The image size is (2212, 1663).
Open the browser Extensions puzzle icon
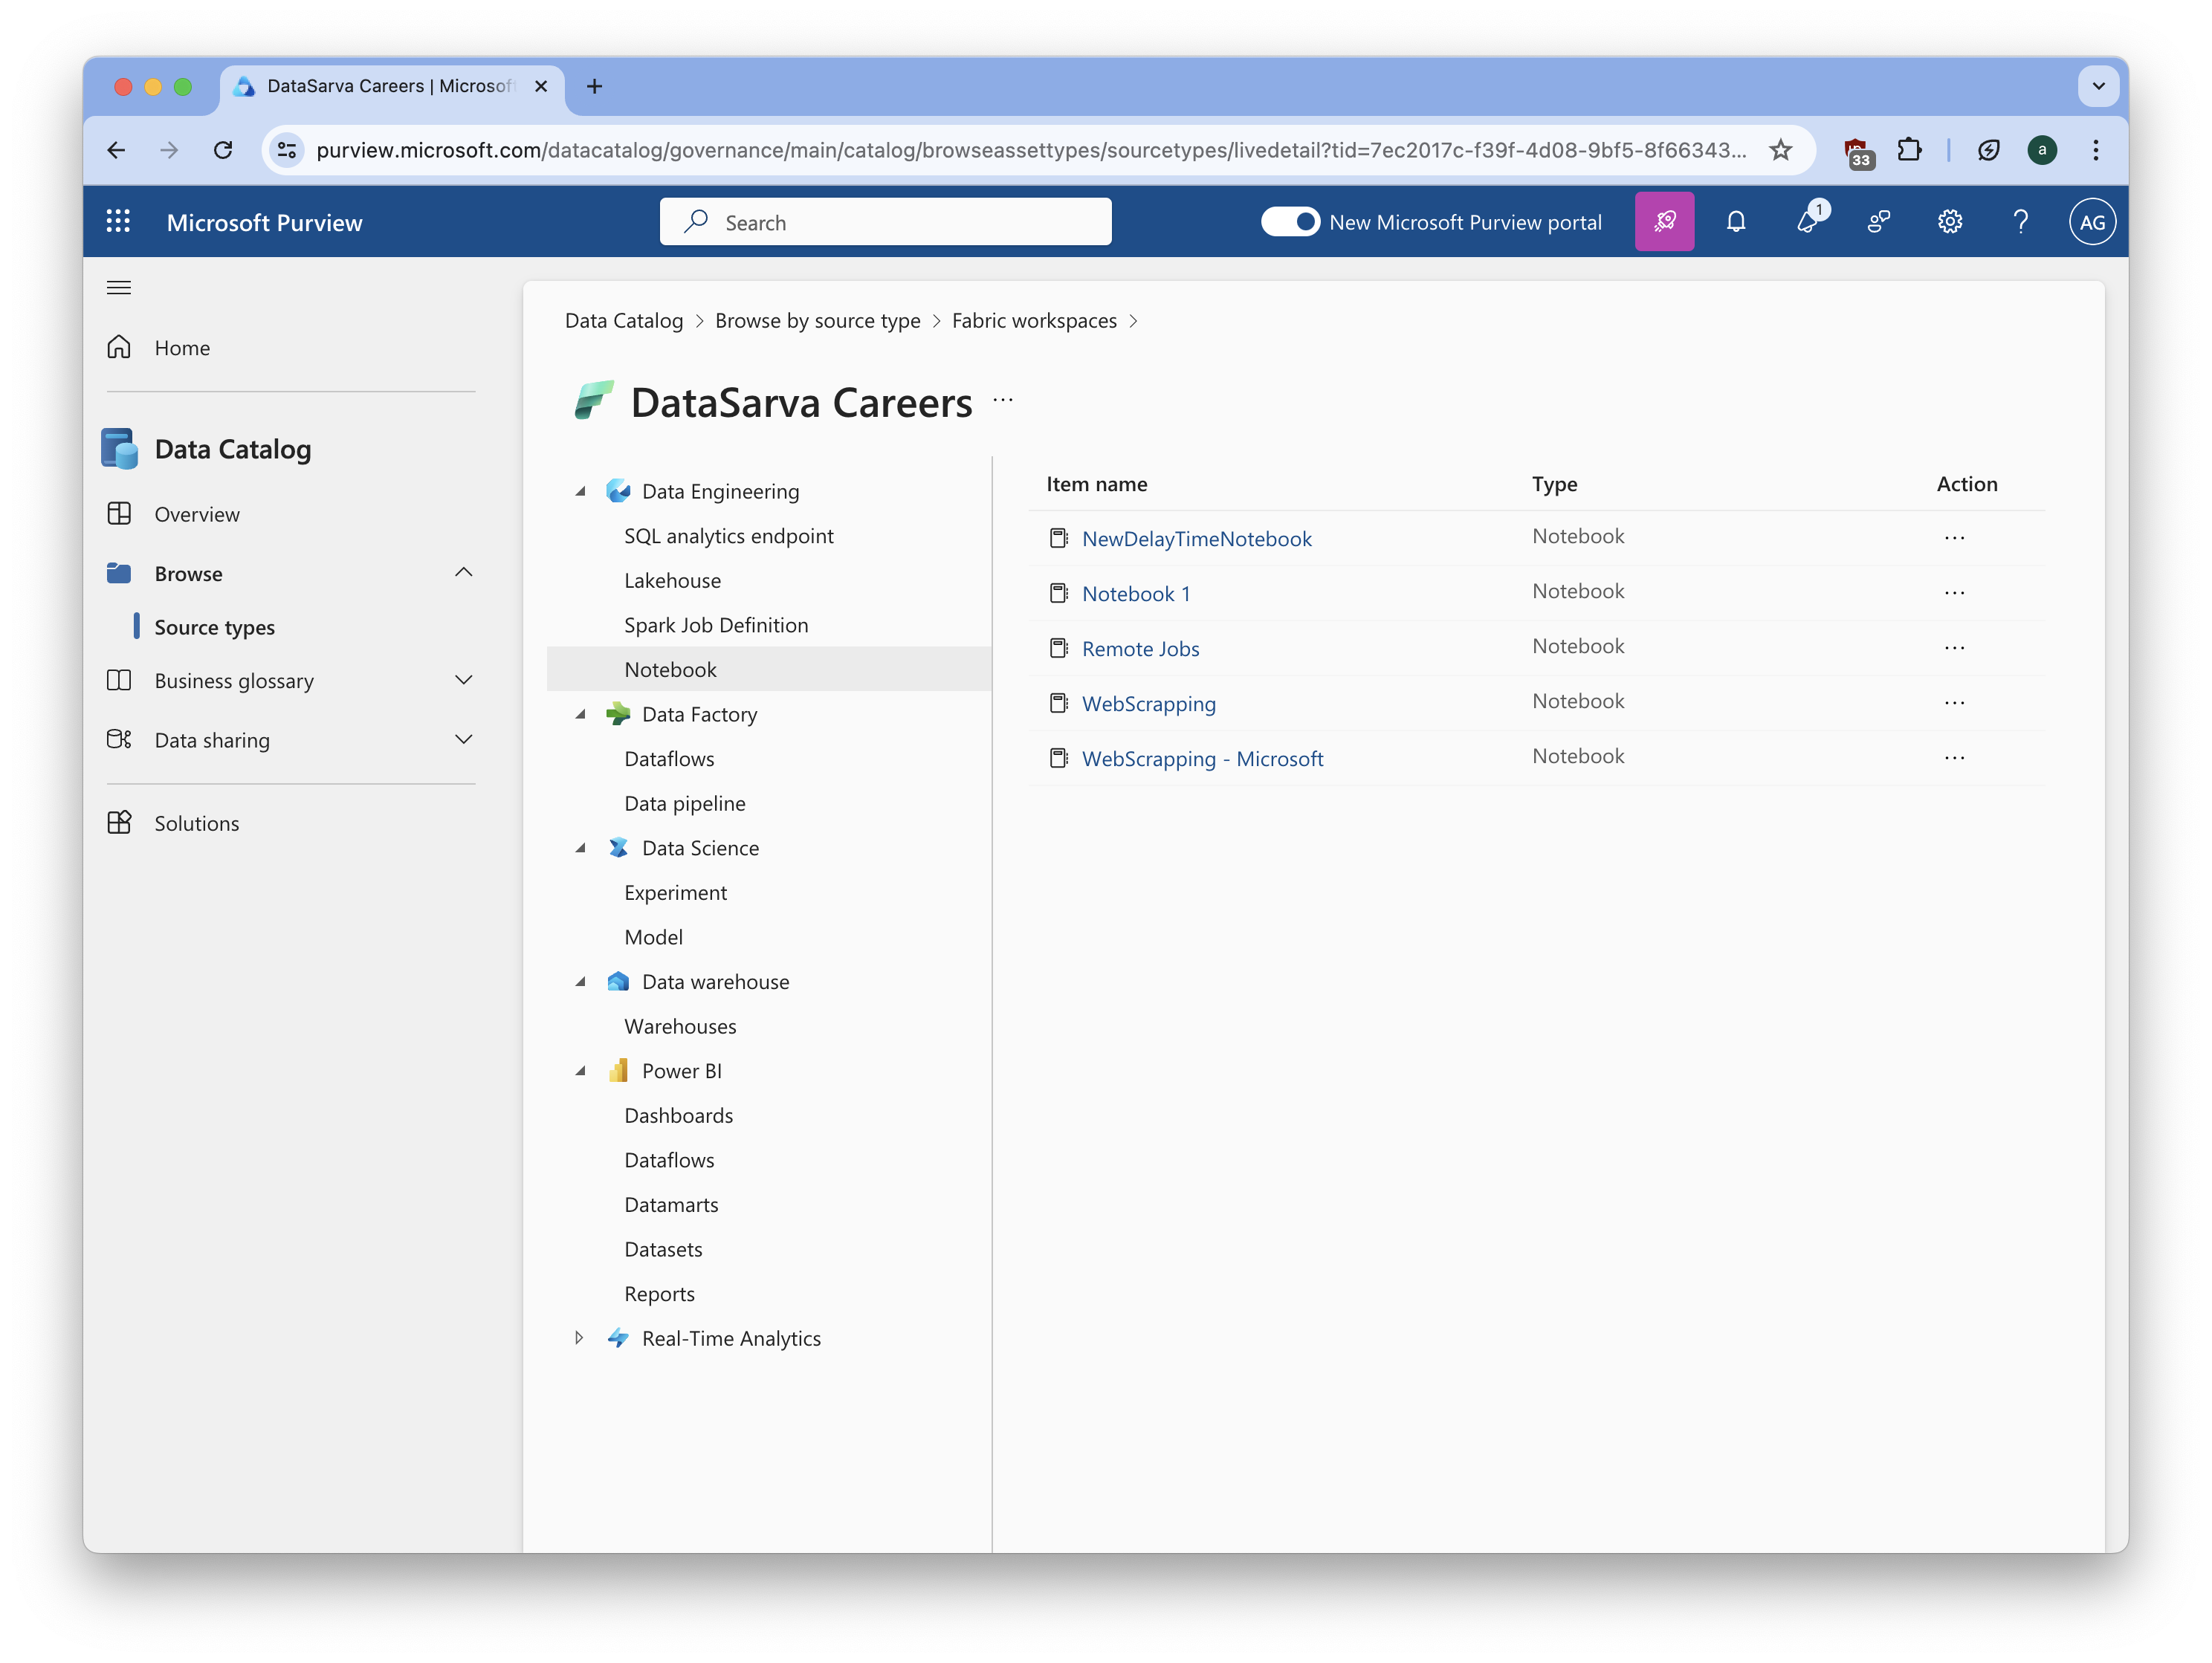pos(1909,150)
